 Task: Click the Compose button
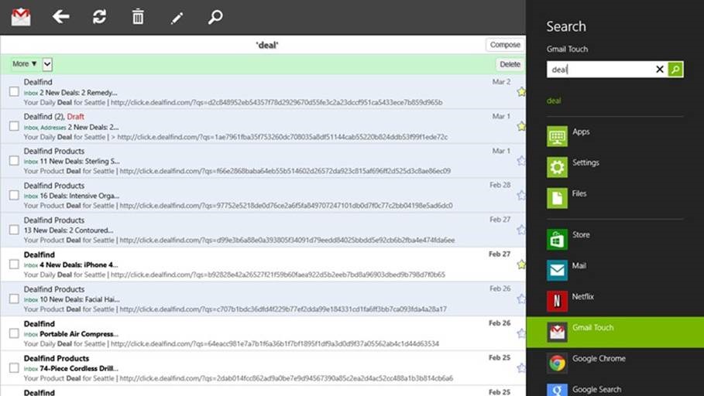coord(505,45)
